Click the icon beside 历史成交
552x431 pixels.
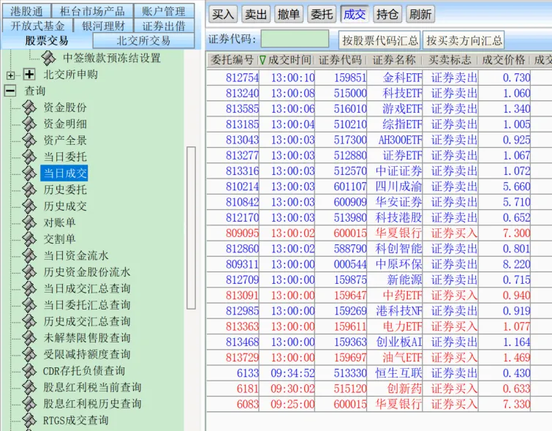(29, 206)
